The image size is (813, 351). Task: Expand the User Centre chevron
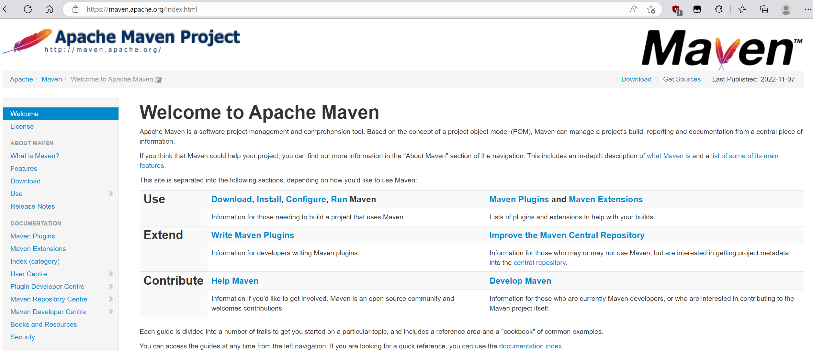[x=111, y=274]
